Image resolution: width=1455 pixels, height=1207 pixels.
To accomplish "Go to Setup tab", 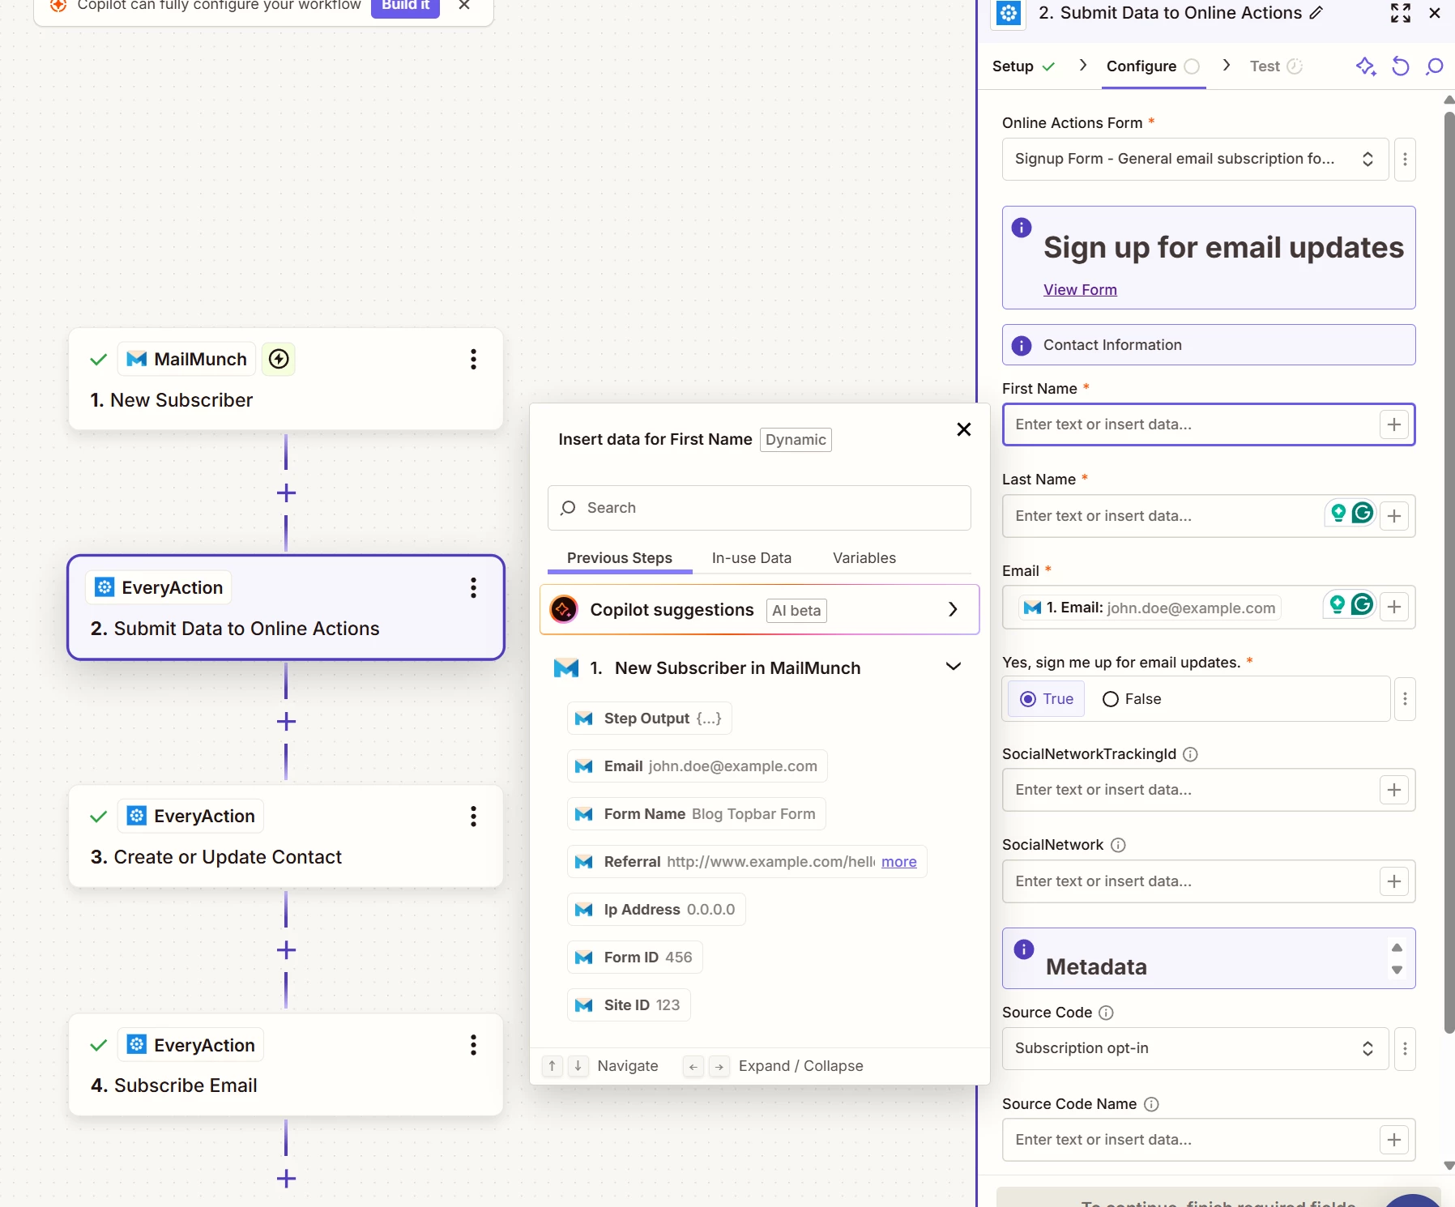I will [x=1023, y=66].
